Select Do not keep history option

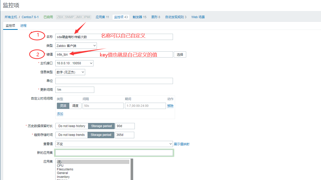(x=72, y=126)
